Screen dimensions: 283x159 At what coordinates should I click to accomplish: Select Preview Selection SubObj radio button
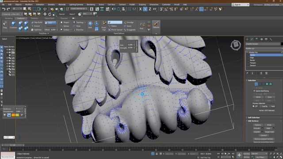click(x=260, y=106)
